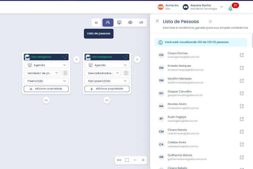
Task: Click the RF avatar of Ruan Fogaça
Action: [161, 119]
